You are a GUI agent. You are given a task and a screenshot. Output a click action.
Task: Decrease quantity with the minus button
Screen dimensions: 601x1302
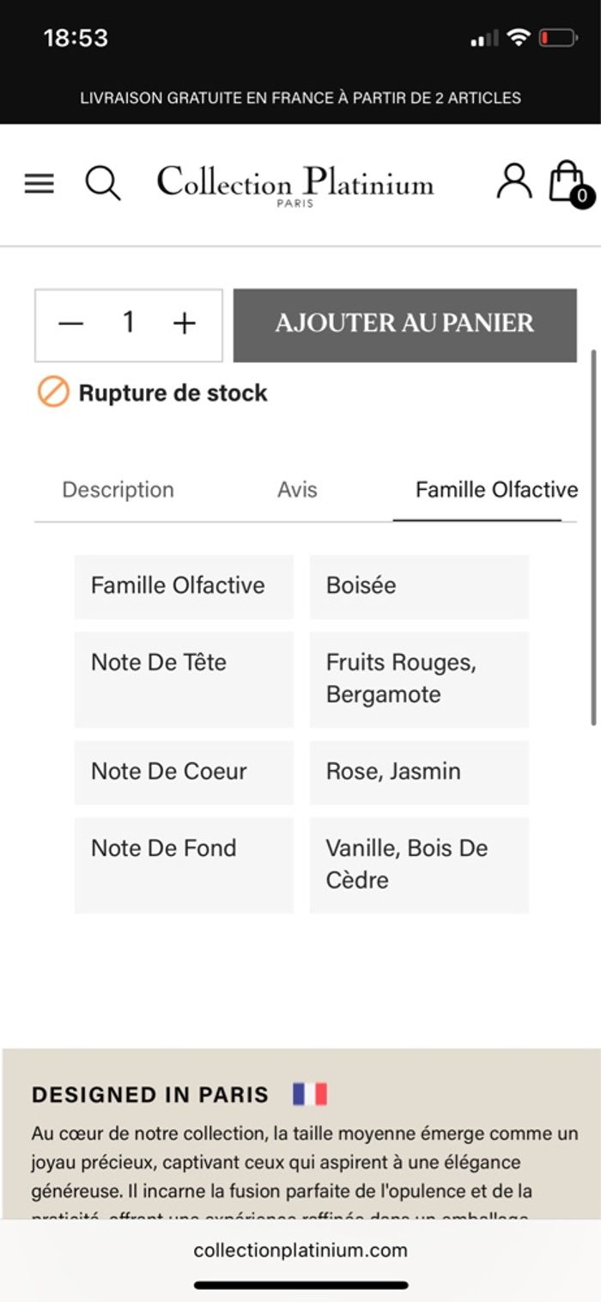[x=70, y=324]
